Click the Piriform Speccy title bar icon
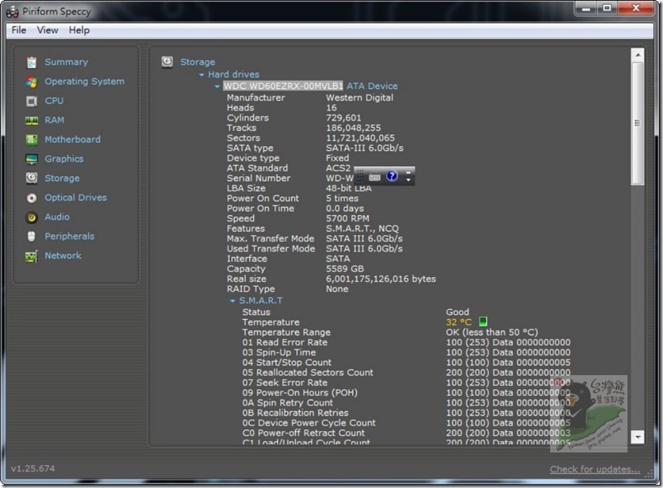 [x=12, y=12]
